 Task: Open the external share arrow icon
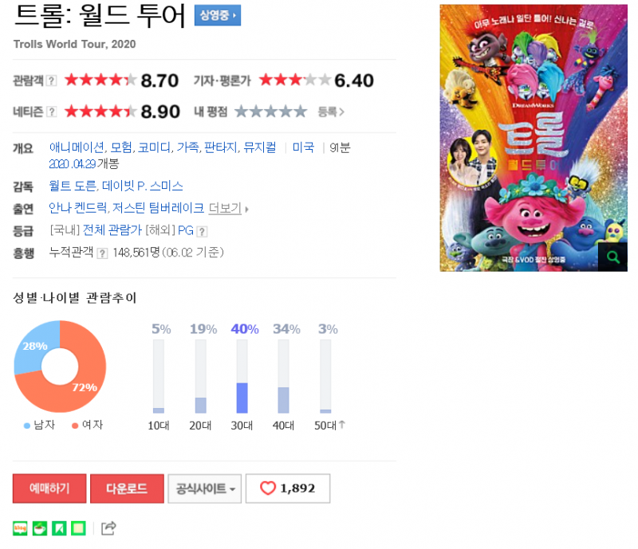point(108,528)
